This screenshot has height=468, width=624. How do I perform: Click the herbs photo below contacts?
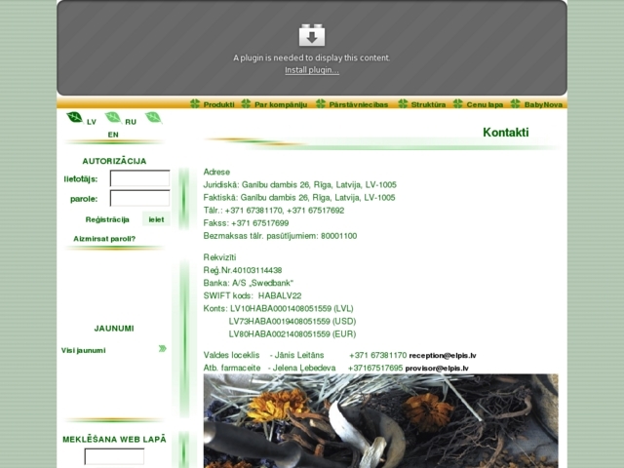381,421
